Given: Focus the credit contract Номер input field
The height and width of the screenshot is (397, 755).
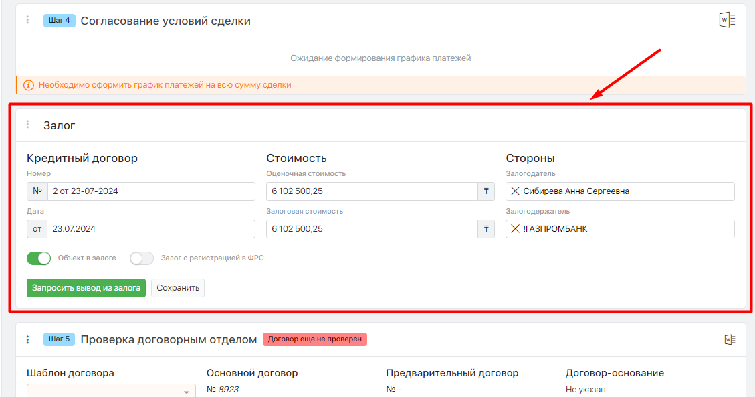Looking at the screenshot, I should tap(151, 191).
